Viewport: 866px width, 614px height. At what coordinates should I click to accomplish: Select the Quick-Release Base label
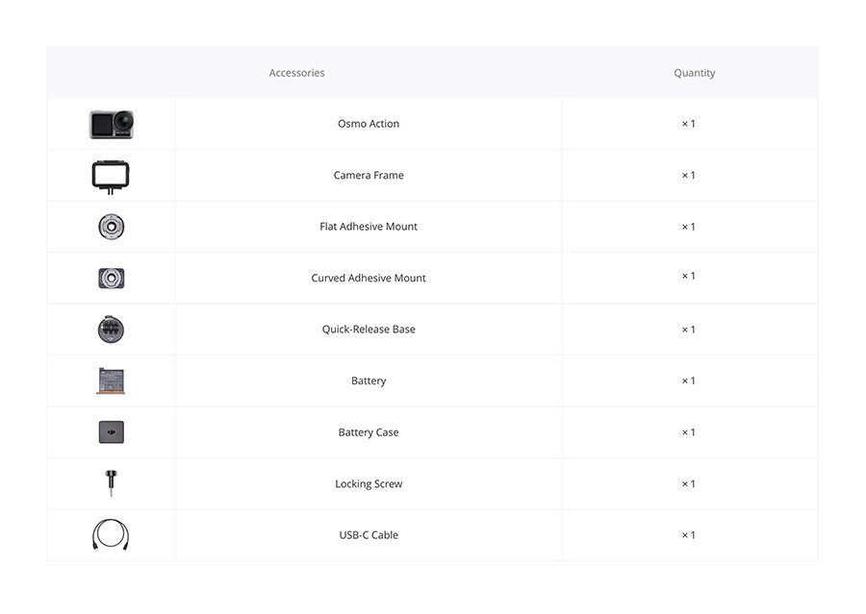pos(369,330)
